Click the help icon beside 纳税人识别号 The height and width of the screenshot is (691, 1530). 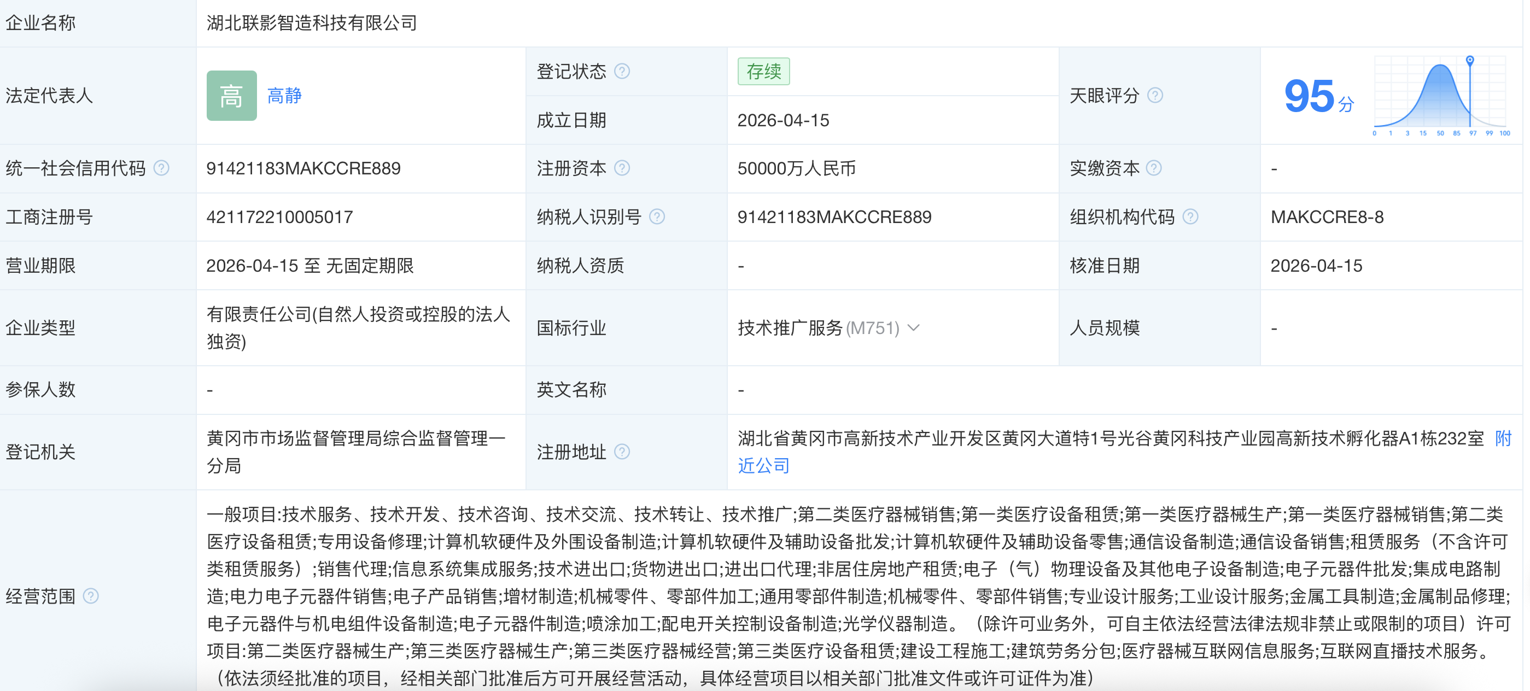click(657, 216)
